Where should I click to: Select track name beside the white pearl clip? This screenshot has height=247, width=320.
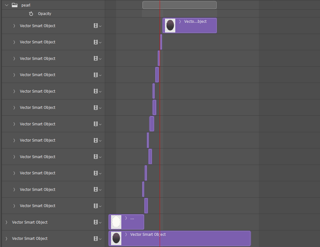tap(30, 222)
